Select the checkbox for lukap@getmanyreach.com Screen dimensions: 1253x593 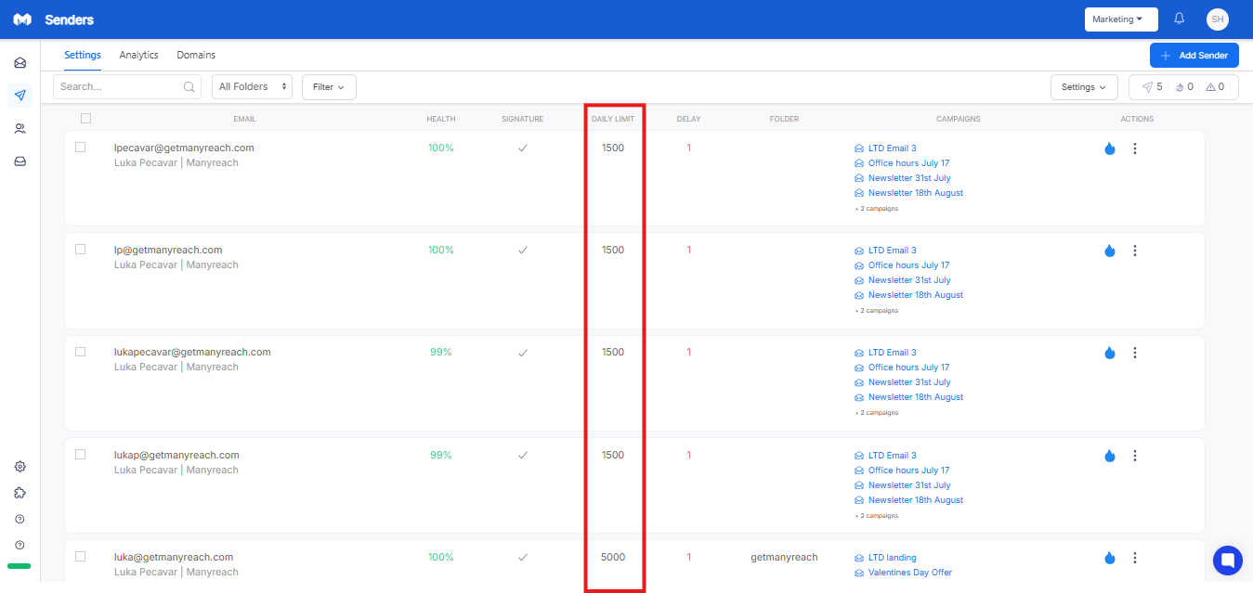[80, 454]
